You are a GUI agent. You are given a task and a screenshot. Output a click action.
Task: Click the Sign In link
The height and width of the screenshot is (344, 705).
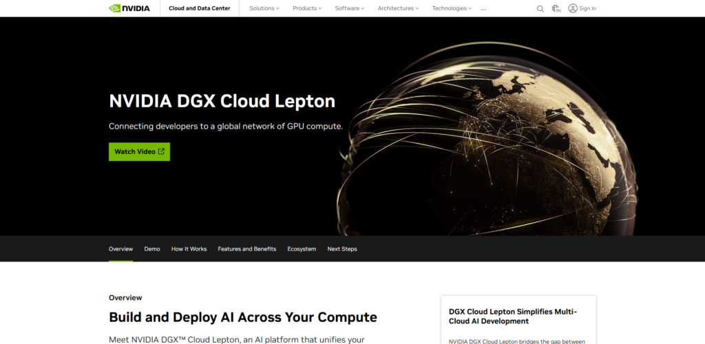588,8
